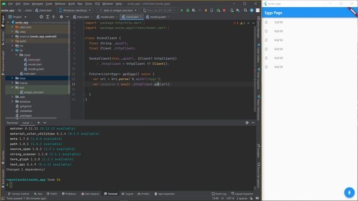
Task: Click terminal command prompt input
Action: [11, 185]
